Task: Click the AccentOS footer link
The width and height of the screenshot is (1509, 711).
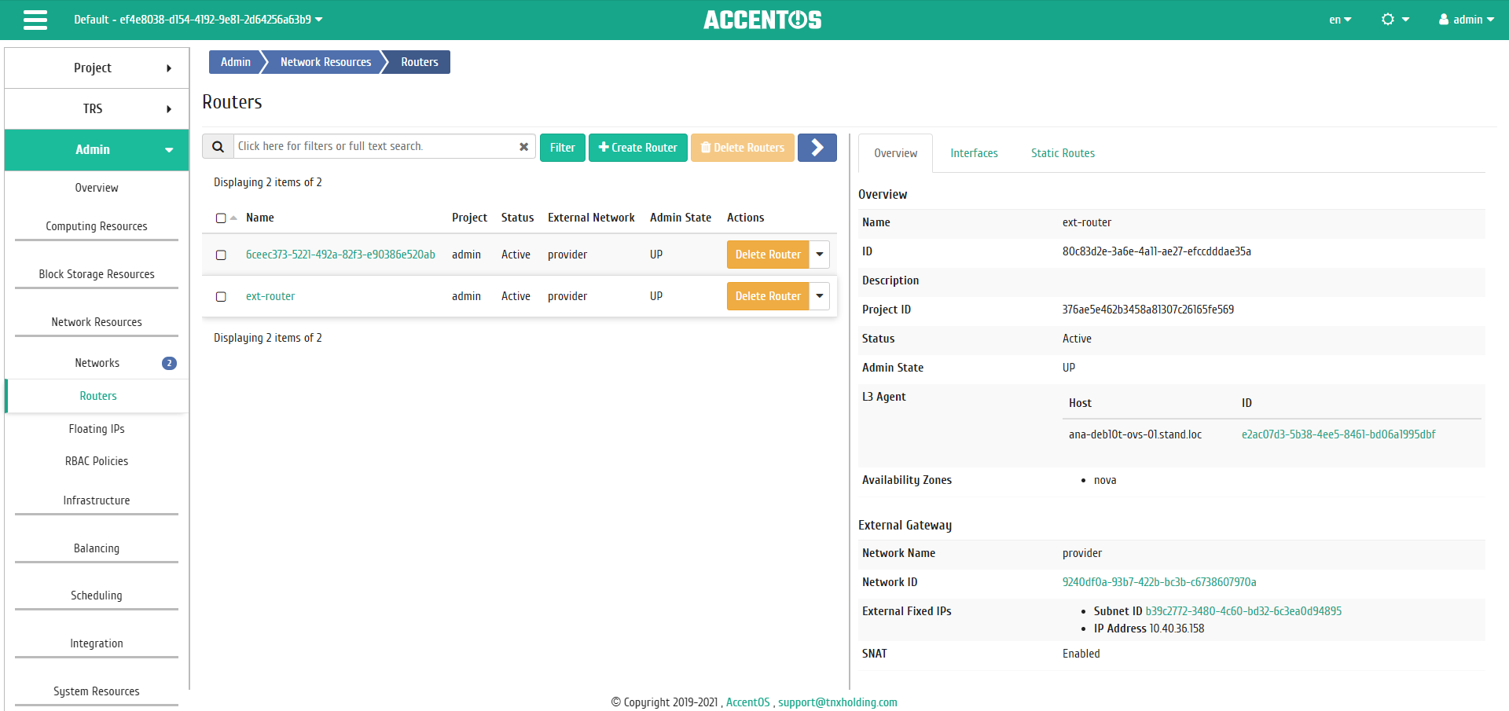Action: coord(747,702)
